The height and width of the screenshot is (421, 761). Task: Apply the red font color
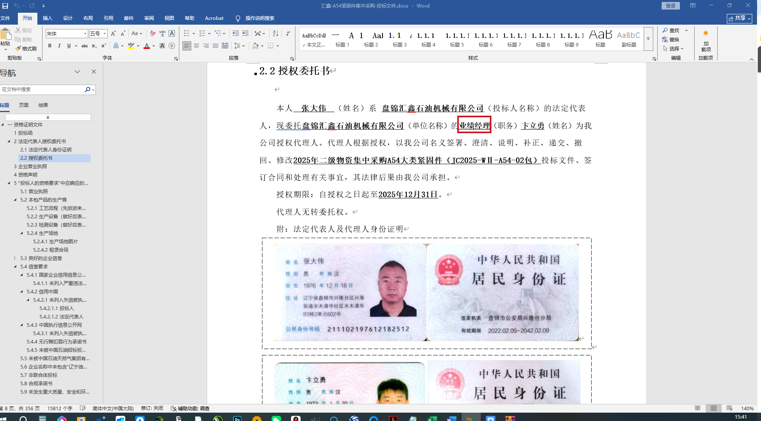tap(147, 46)
